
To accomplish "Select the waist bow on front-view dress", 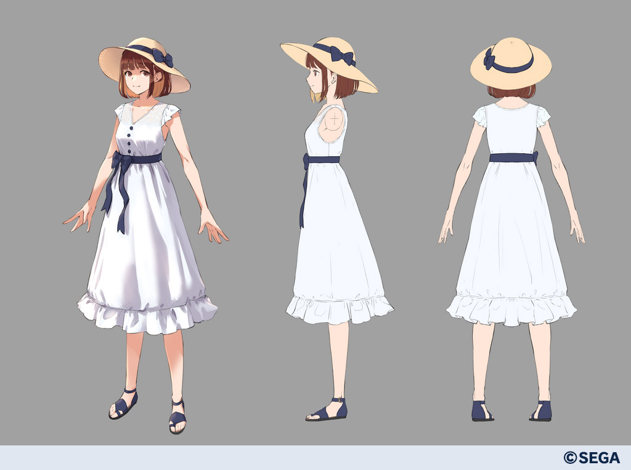I will point(122,162).
